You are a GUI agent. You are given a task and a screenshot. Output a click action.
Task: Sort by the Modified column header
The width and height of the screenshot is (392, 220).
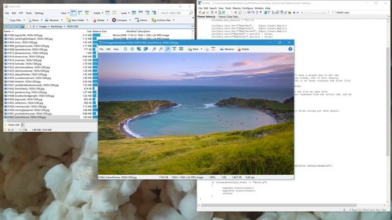[x=131, y=31]
